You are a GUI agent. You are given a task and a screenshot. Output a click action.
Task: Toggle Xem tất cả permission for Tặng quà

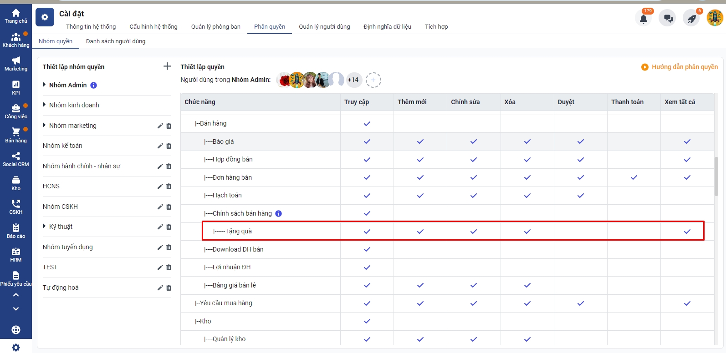[x=687, y=232]
